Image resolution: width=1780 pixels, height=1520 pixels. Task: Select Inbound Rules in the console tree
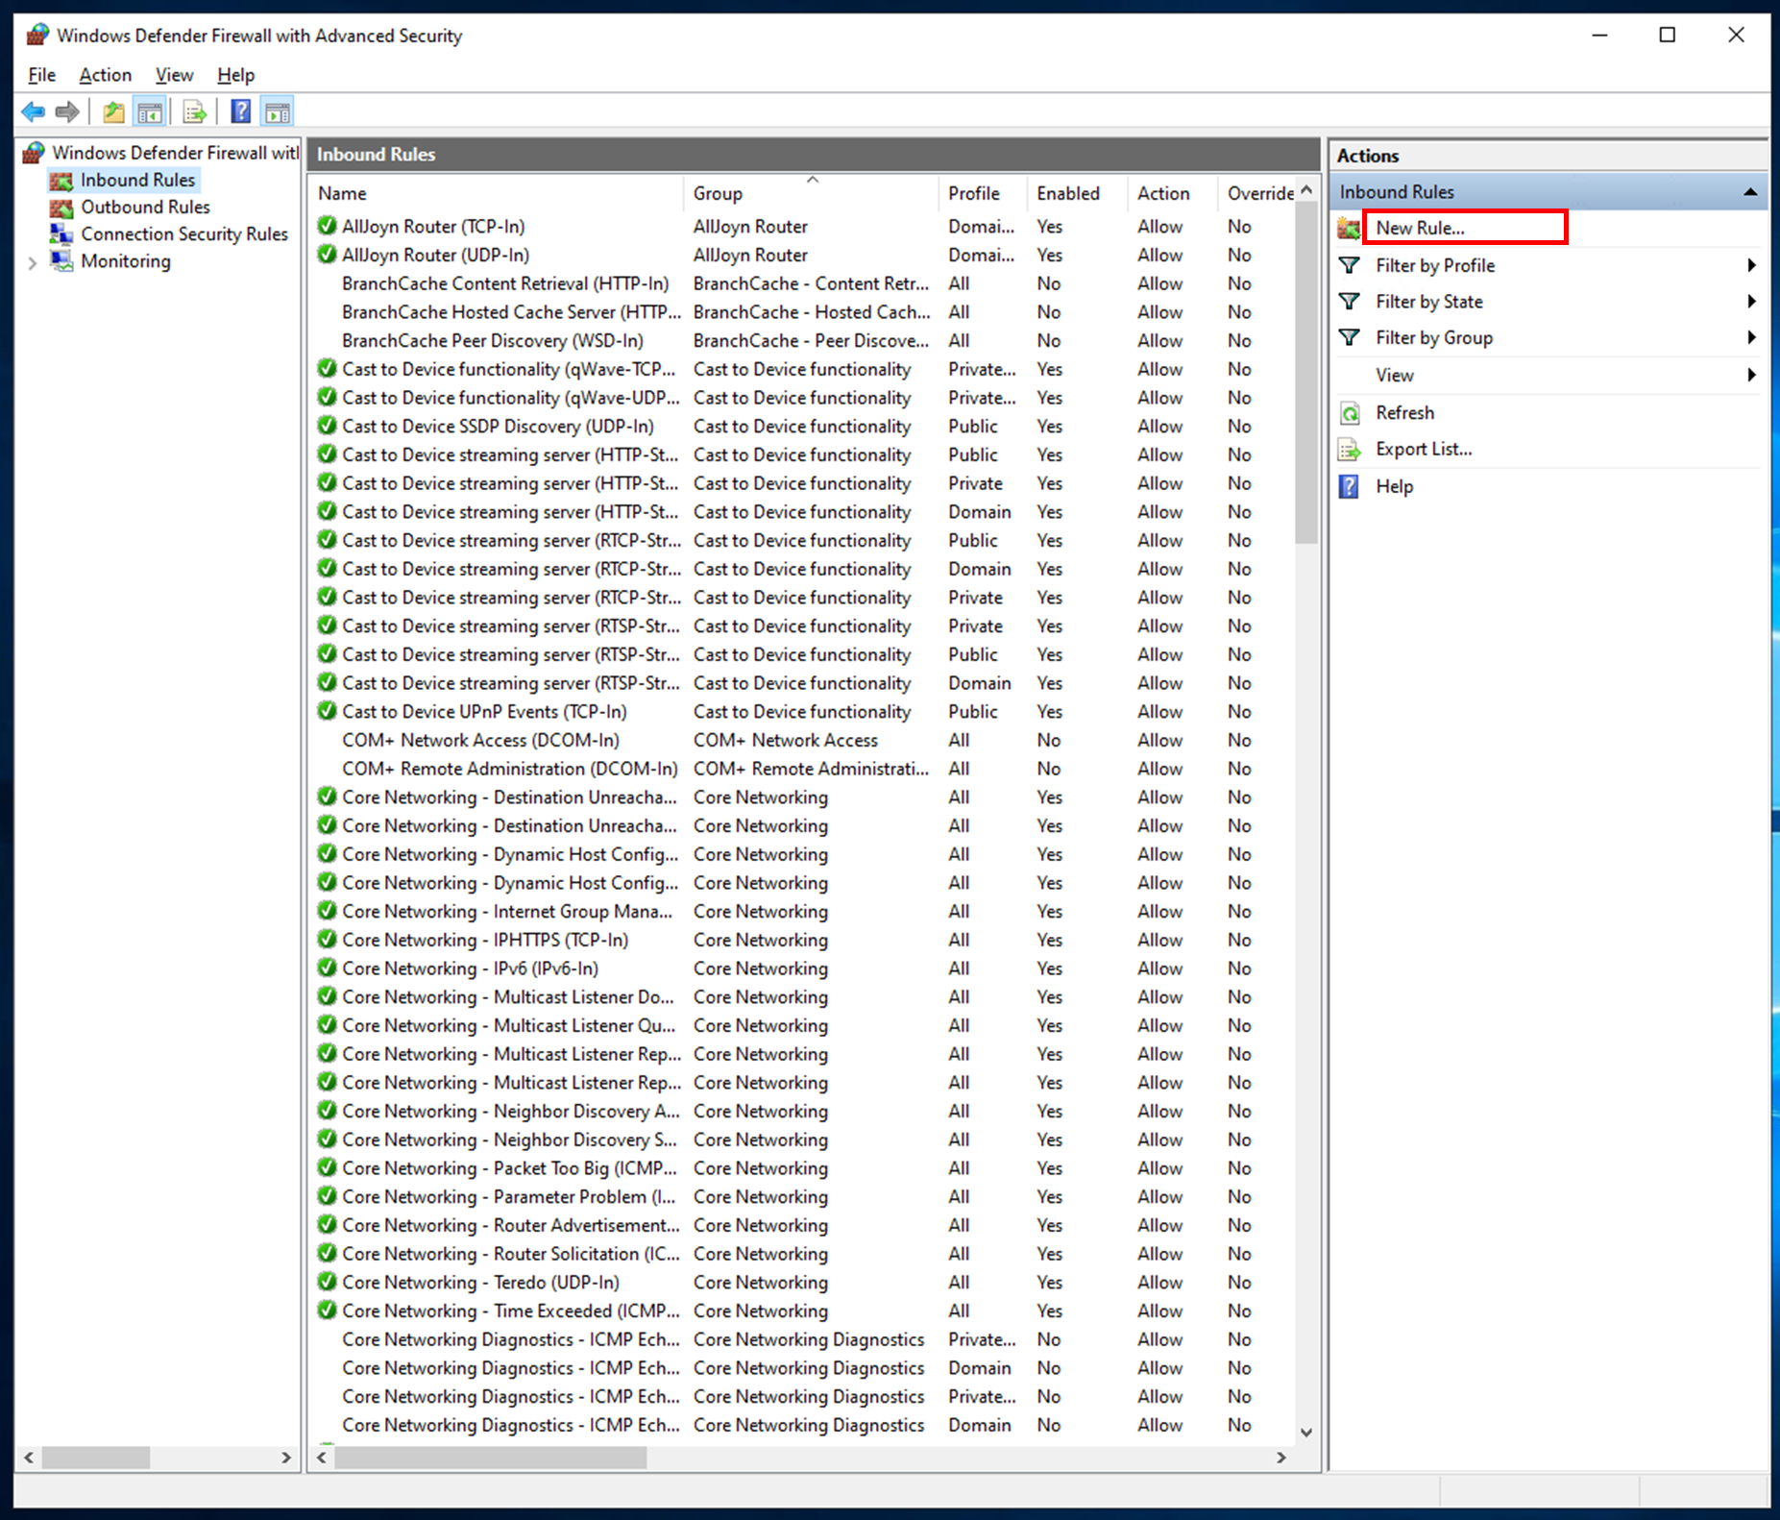(137, 181)
